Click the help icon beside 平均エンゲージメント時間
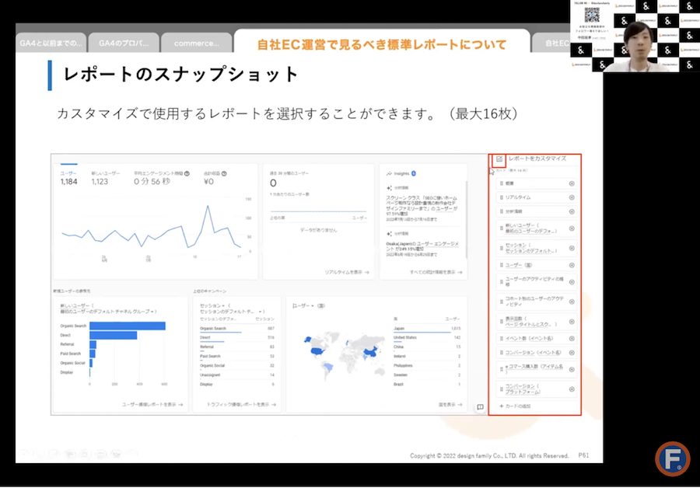This screenshot has height=488, width=700. (187, 173)
